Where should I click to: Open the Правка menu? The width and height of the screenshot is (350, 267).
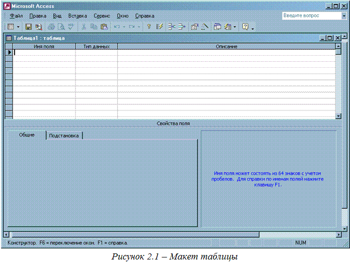38,16
